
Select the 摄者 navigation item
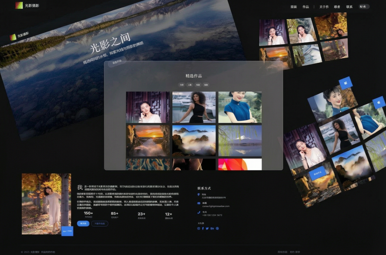[337, 7]
